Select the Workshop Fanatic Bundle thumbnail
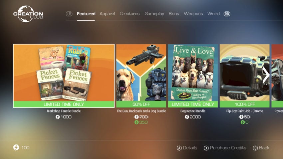Image resolution: width=283 pixels, height=159 pixels. click(64, 76)
